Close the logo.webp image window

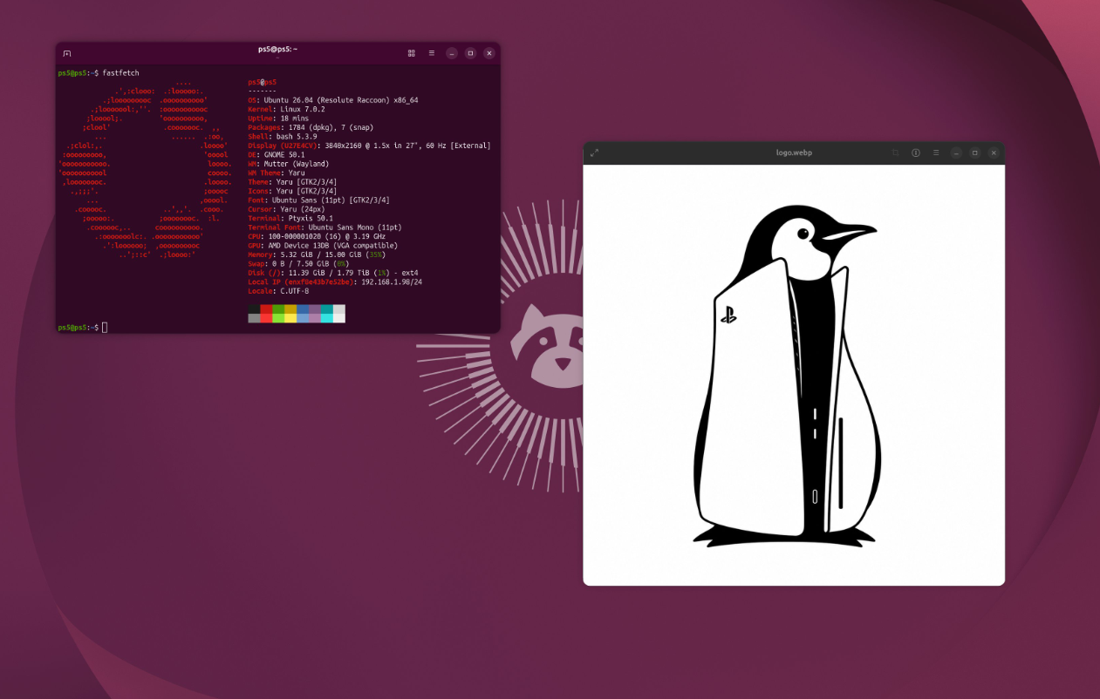tap(994, 153)
